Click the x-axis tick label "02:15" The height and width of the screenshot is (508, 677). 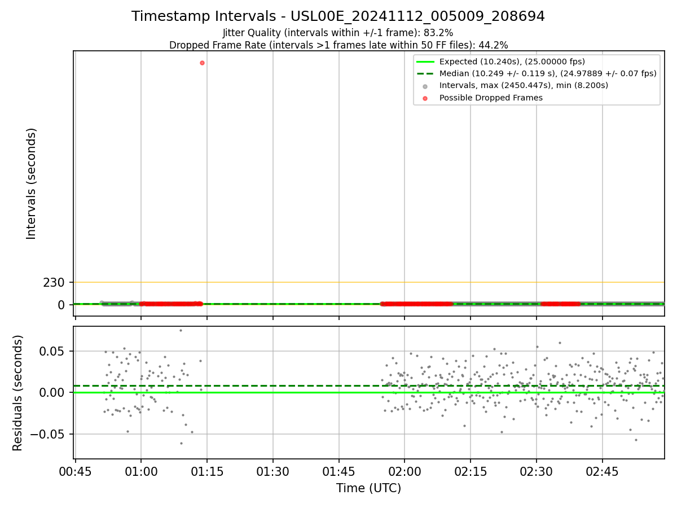tap(471, 471)
